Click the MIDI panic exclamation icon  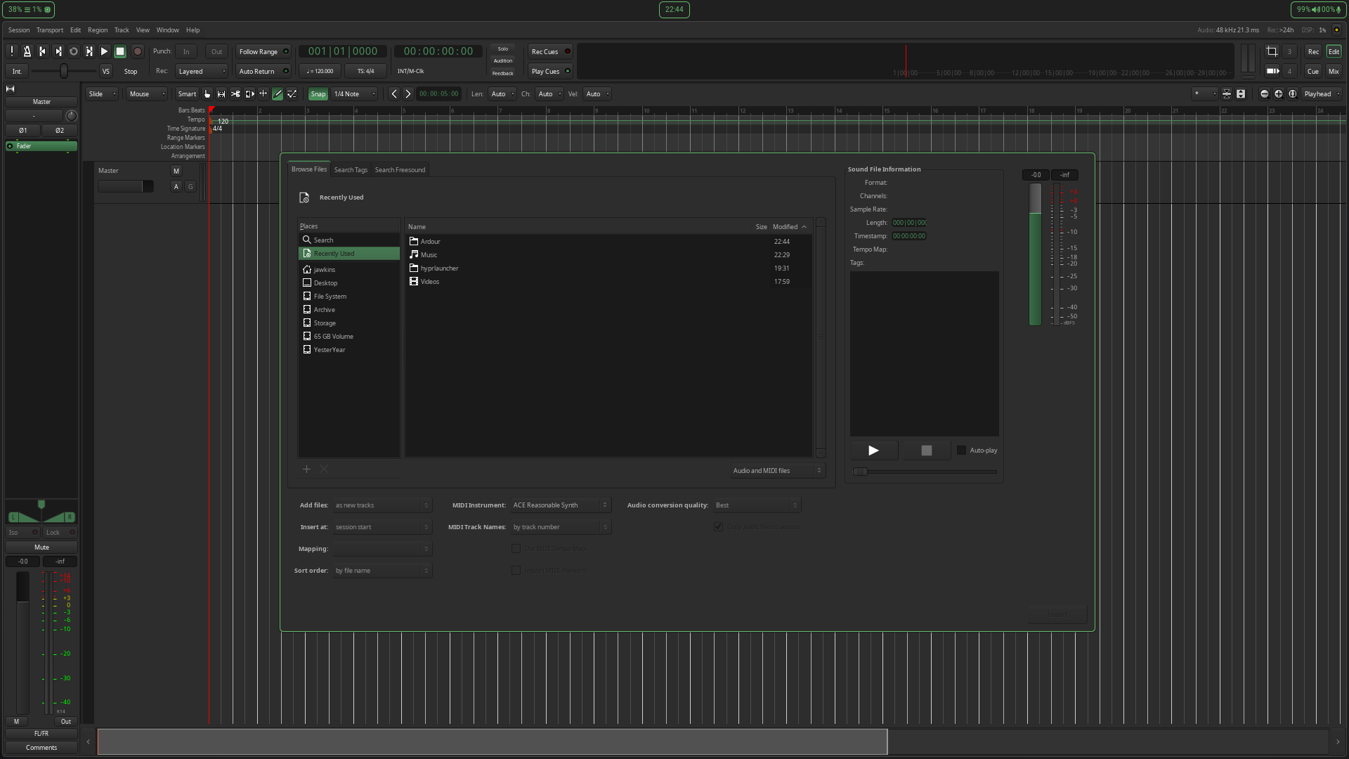pyautogui.click(x=12, y=51)
